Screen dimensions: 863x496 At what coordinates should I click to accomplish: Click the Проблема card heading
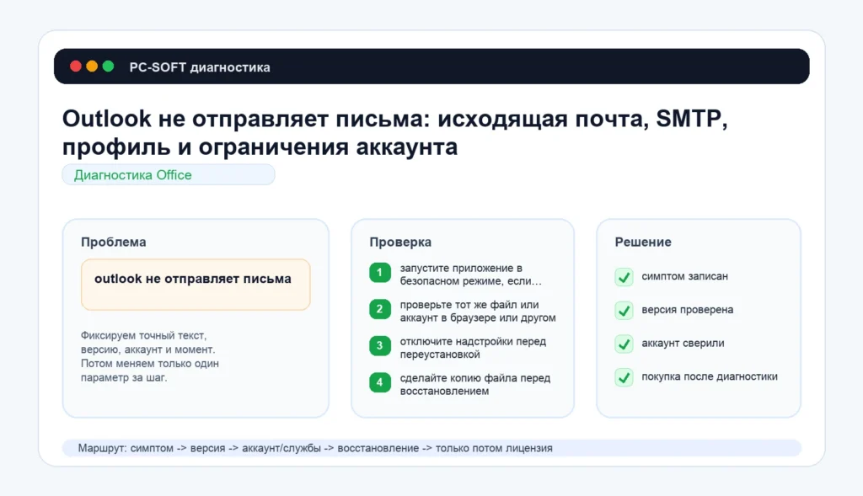click(x=114, y=242)
